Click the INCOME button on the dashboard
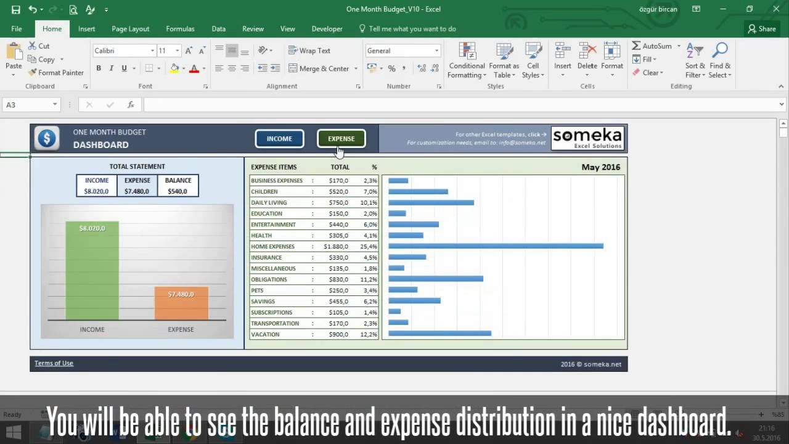This screenshot has width=789, height=444. pos(279,139)
